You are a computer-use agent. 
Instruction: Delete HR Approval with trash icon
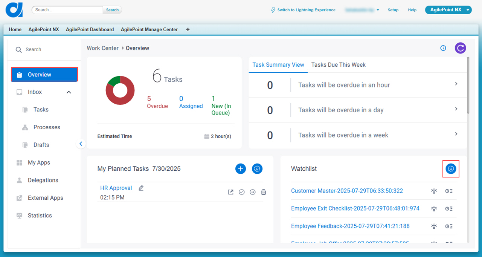[x=264, y=192]
